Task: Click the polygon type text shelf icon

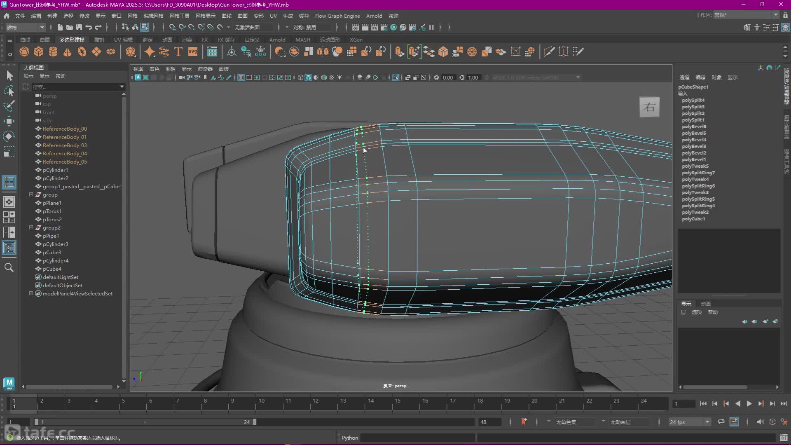Action: pyautogui.click(x=178, y=52)
